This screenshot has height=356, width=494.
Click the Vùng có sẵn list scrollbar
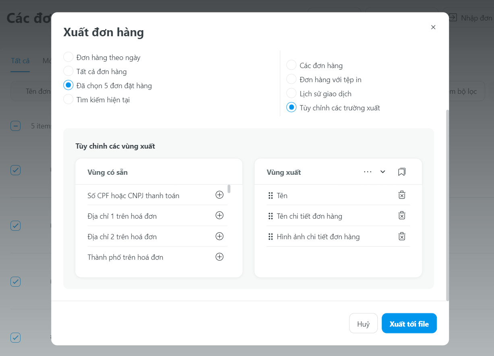(229, 189)
